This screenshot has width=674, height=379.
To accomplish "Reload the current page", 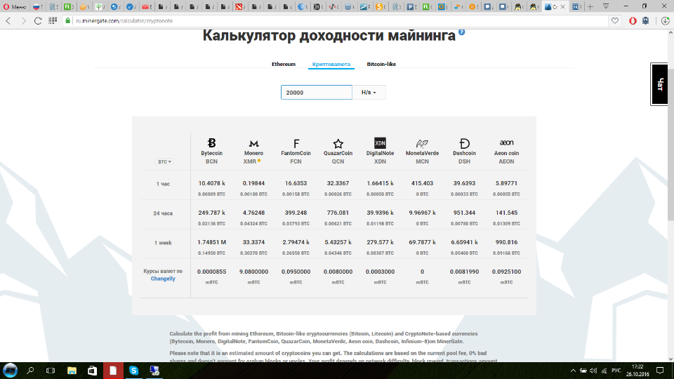I will [38, 20].
